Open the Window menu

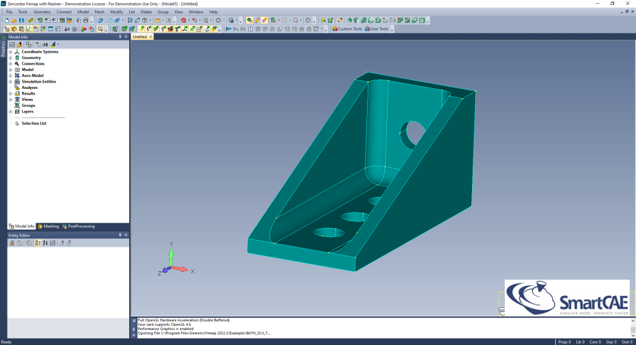[x=196, y=12]
